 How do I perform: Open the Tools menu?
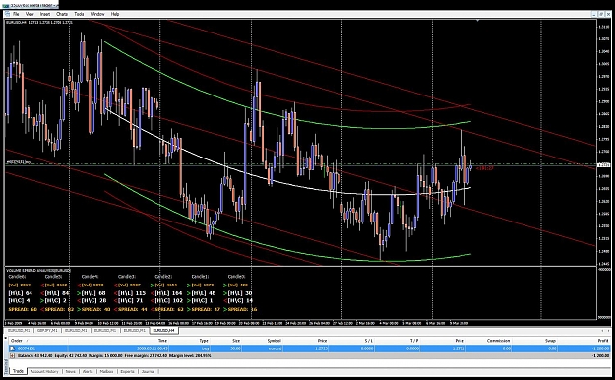tap(79, 14)
